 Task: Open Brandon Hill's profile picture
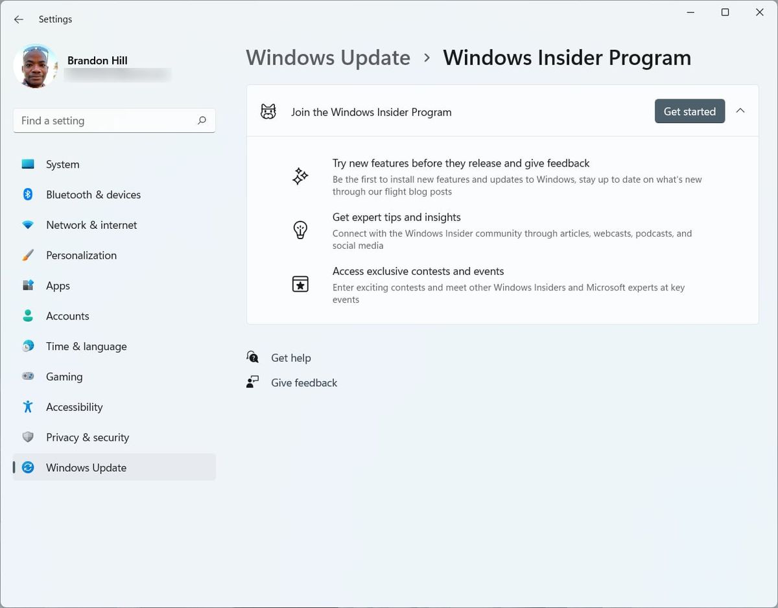[x=36, y=66]
